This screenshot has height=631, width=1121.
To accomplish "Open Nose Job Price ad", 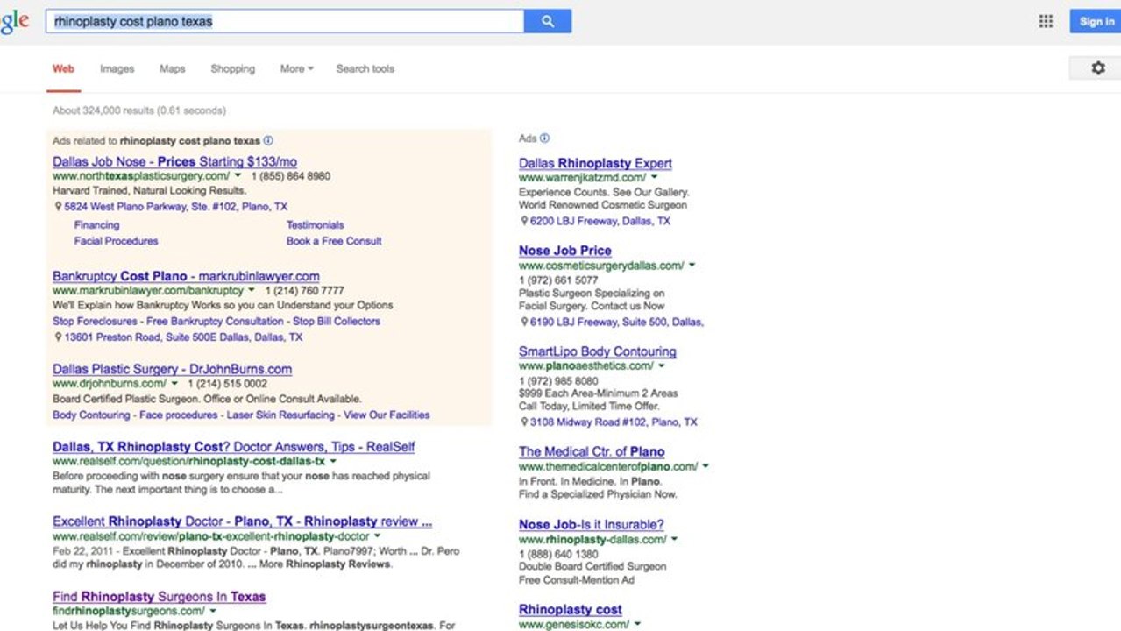I will [x=565, y=251].
